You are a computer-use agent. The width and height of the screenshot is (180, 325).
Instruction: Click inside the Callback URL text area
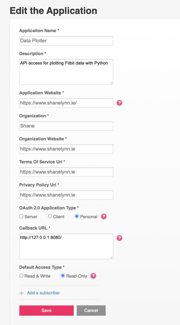(66, 246)
